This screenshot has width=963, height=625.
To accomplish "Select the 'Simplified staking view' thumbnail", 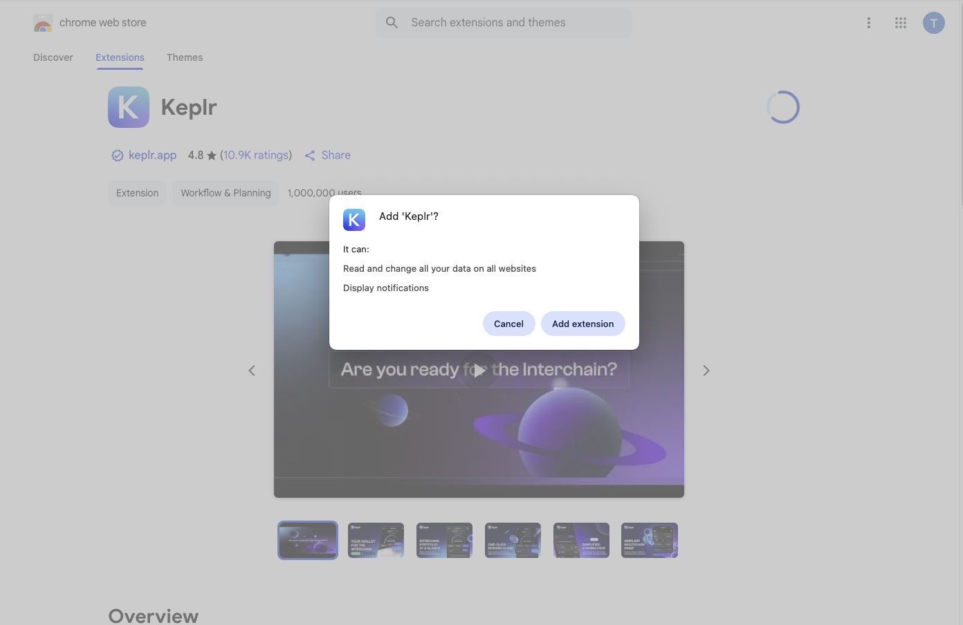I will pos(581,540).
